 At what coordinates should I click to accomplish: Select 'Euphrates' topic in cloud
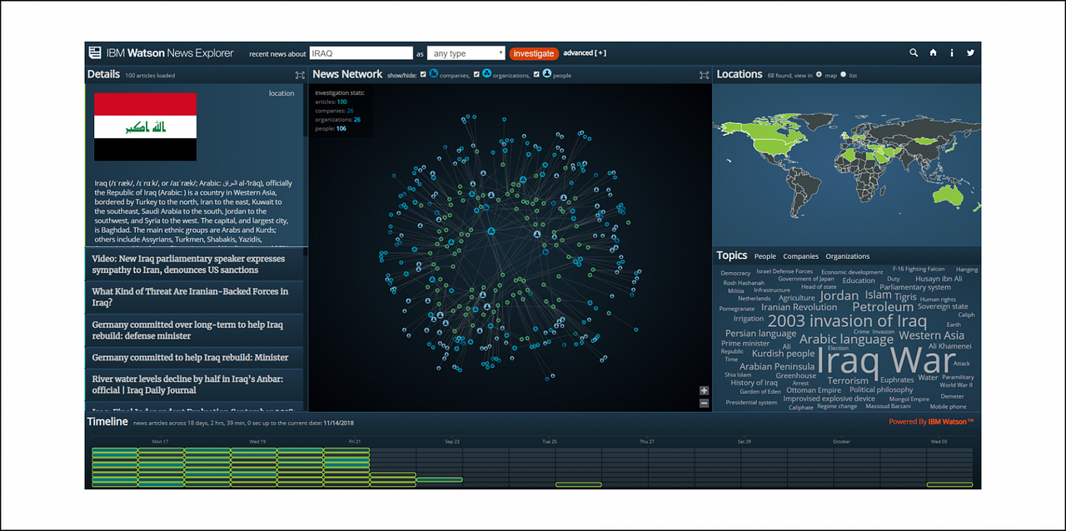pos(897,380)
